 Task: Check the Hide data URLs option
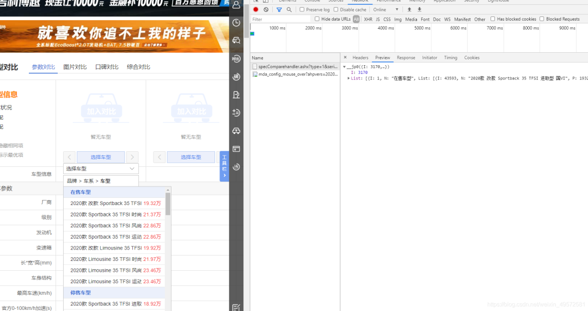[317, 19]
